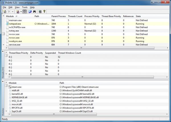Close the Threads panel with its X
The height and width of the screenshot is (122, 171).
click(x=3, y=51)
